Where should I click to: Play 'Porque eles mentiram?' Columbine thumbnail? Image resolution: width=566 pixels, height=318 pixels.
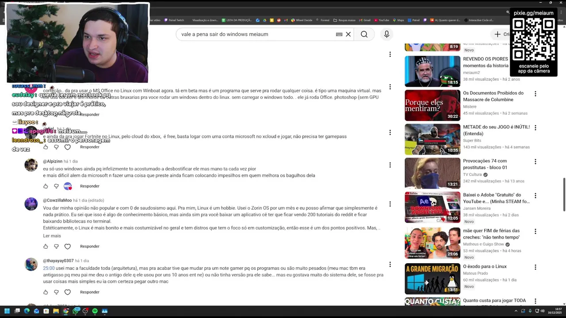pyautogui.click(x=432, y=106)
